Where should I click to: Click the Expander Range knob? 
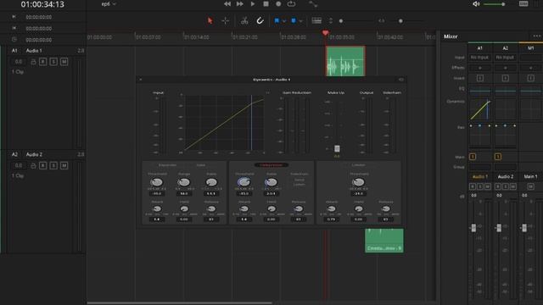(184, 182)
